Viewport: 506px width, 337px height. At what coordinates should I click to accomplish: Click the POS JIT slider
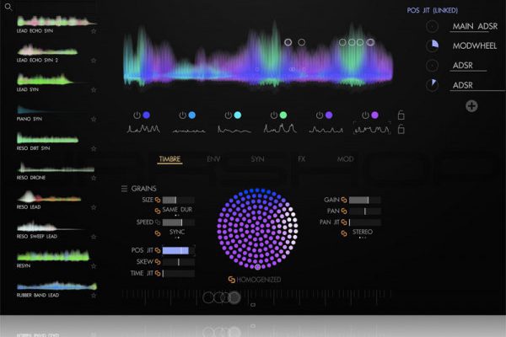coord(177,250)
